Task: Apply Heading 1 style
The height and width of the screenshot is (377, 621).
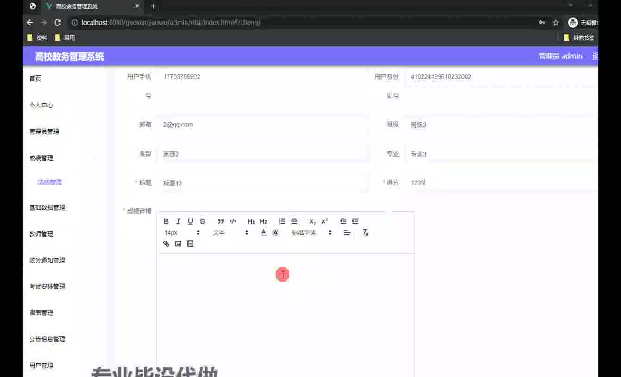Action: 251,221
